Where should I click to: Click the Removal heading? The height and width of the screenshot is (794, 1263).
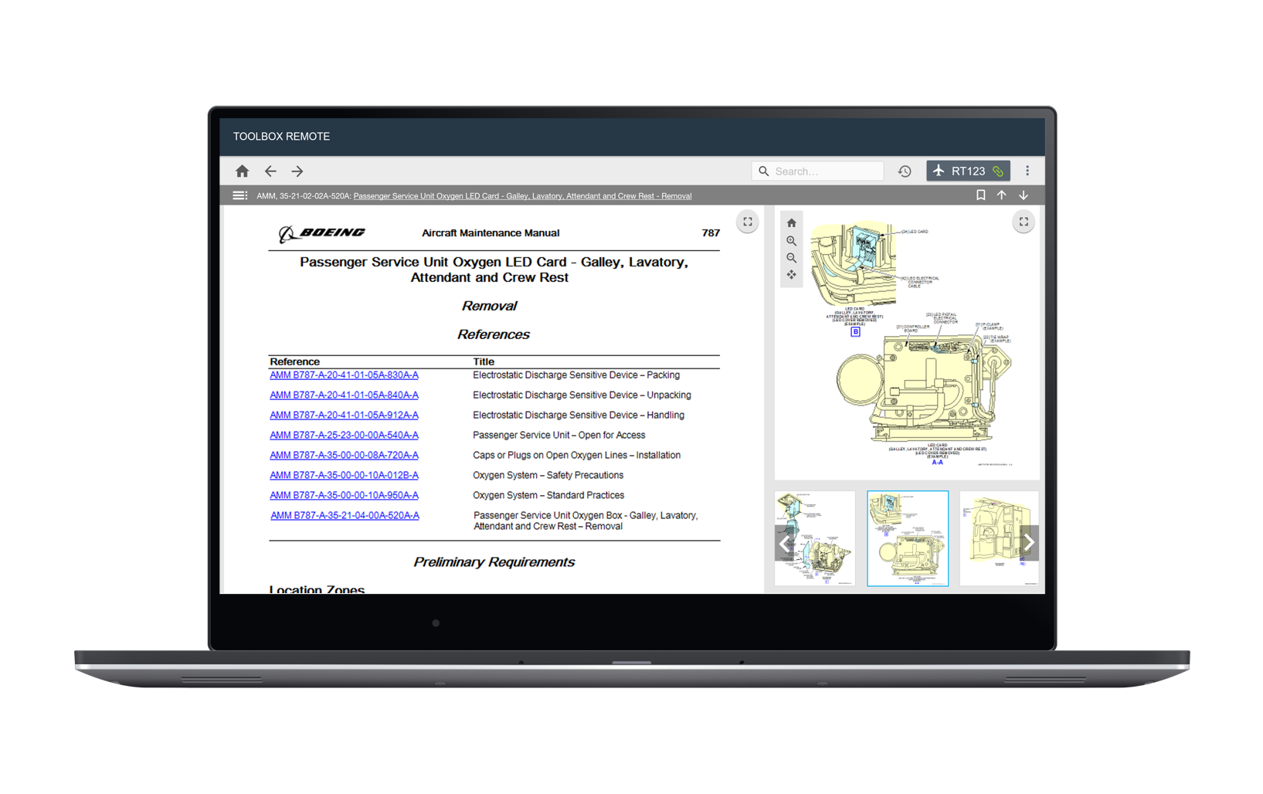489,307
